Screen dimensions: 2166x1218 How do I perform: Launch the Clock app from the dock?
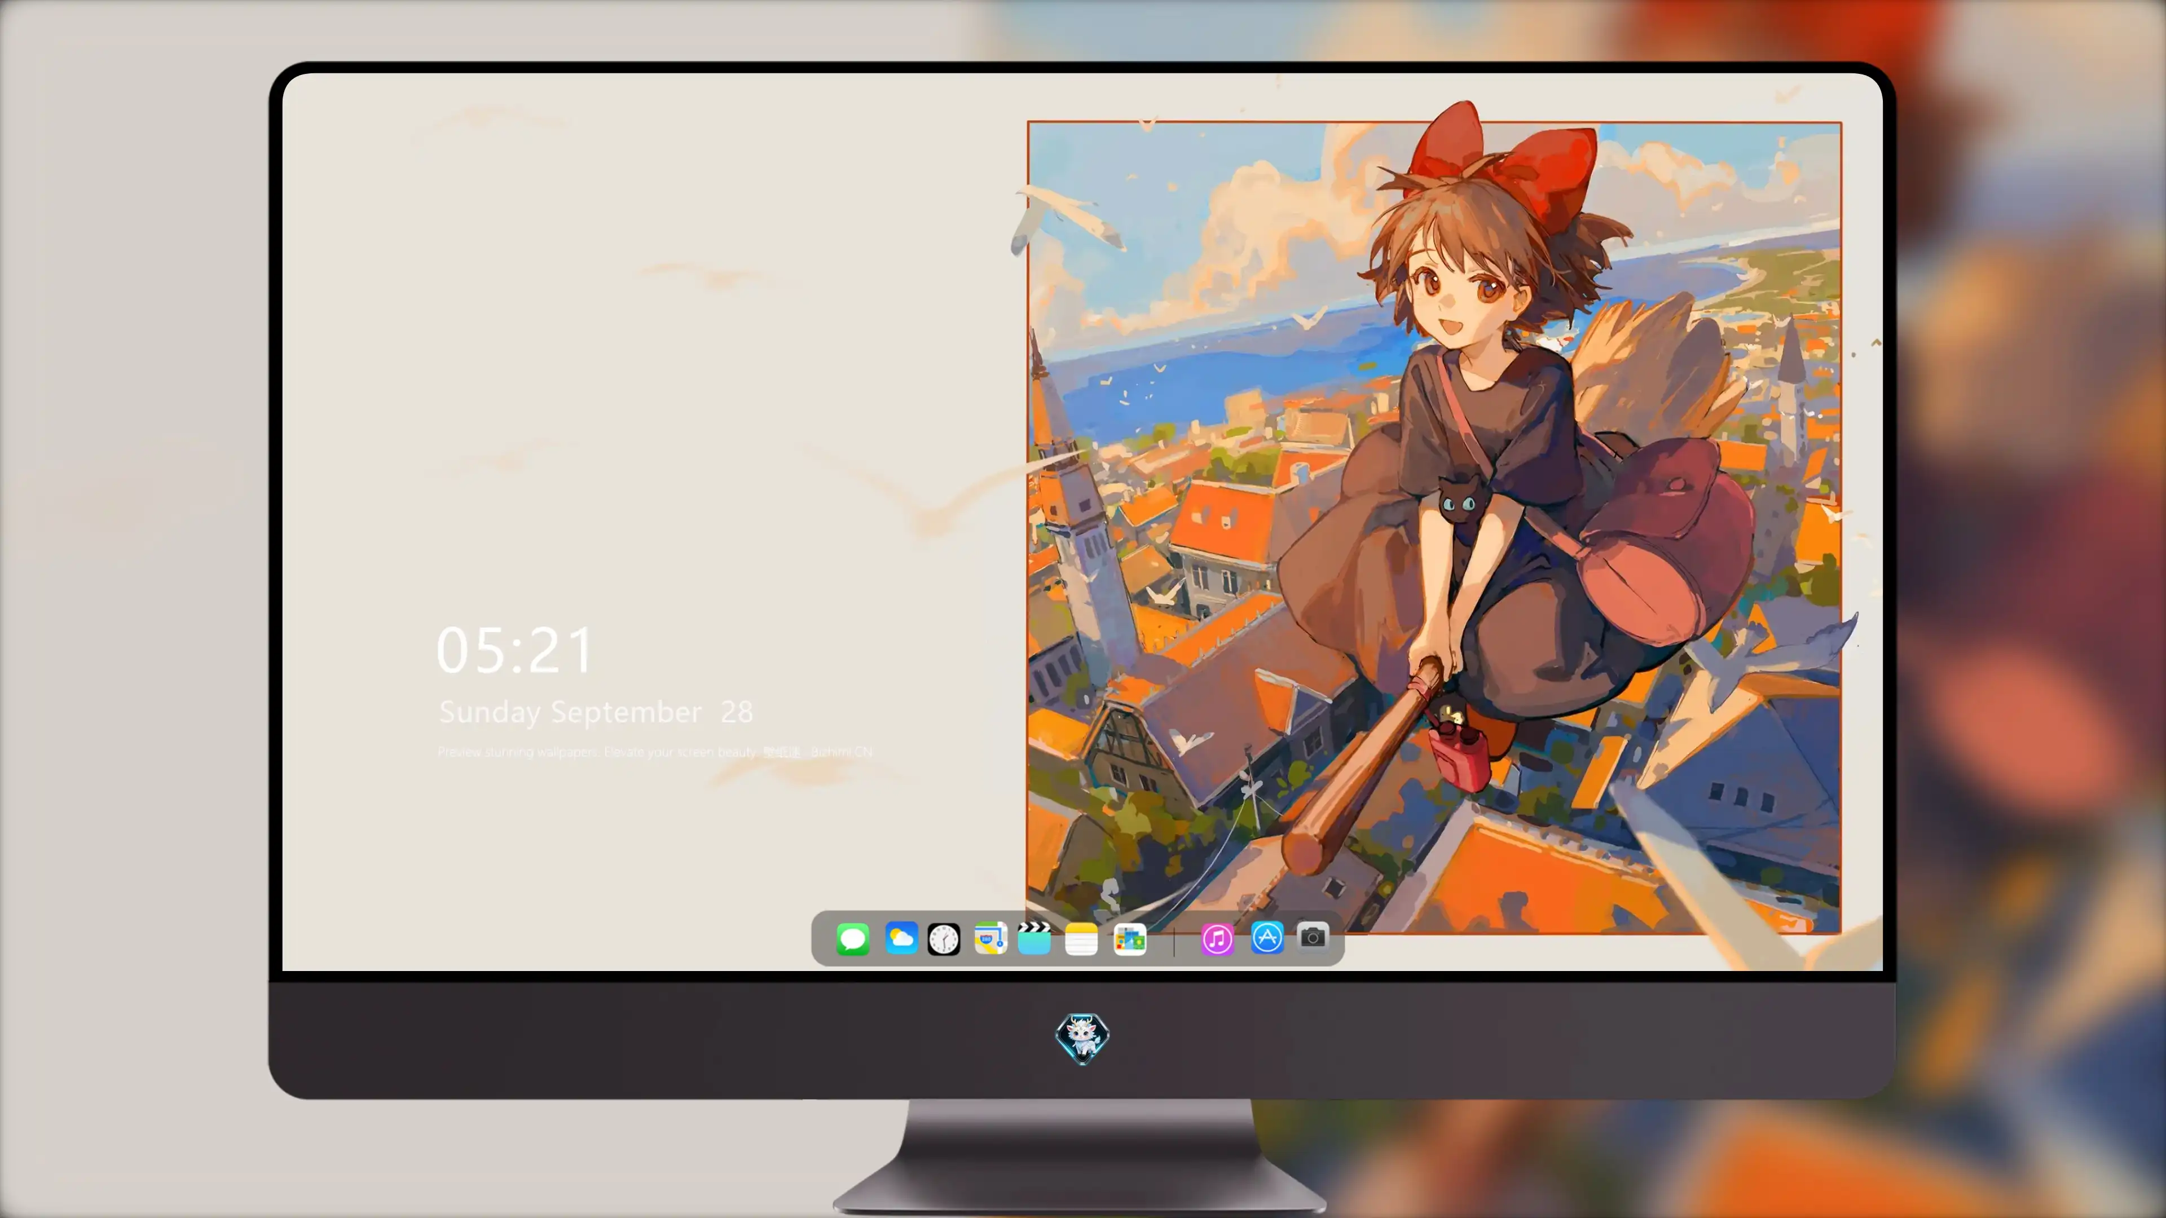[944, 939]
